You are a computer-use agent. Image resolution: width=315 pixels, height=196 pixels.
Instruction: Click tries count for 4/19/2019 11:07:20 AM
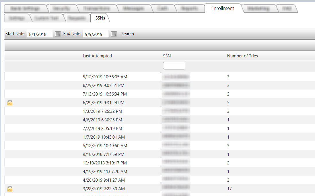click(228, 172)
